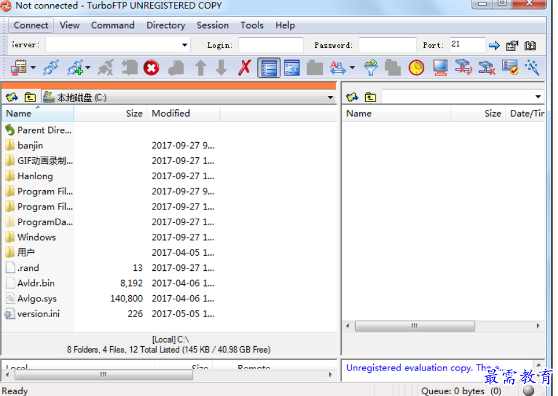
Task: Click the checklist options icon
Action: tap(510, 67)
